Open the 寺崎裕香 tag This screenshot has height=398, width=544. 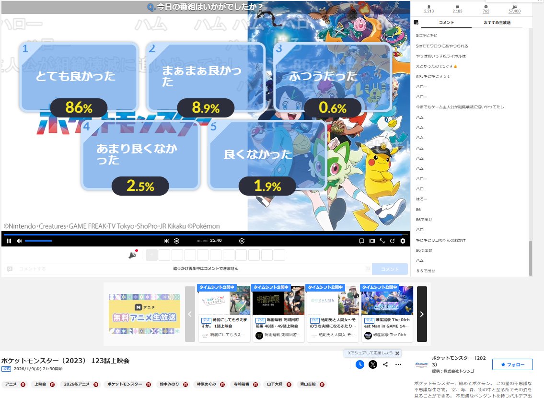click(241, 384)
